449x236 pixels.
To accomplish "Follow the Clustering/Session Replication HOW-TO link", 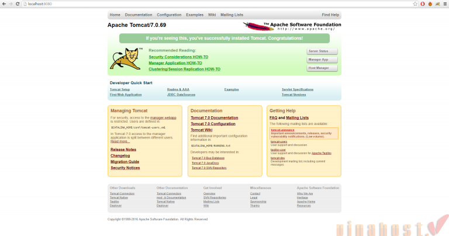I will click(x=184, y=69).
